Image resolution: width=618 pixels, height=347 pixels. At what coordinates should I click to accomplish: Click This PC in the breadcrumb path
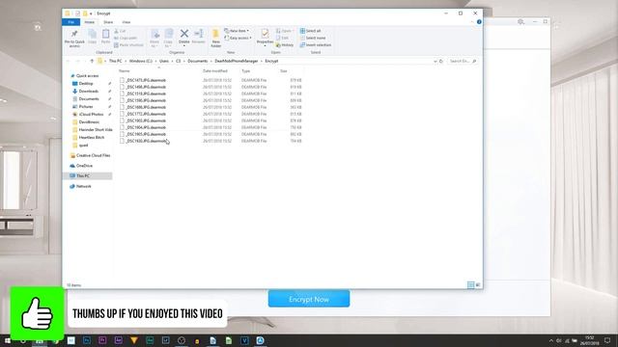tap(116, 61)
